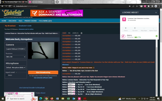Expand the Microphone device dropdown
Screen dimensions: 162x101
click(x=16, y=67)
